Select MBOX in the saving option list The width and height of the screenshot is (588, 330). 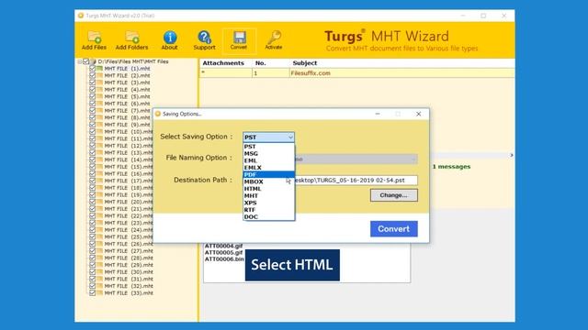[x=268, y=181]
